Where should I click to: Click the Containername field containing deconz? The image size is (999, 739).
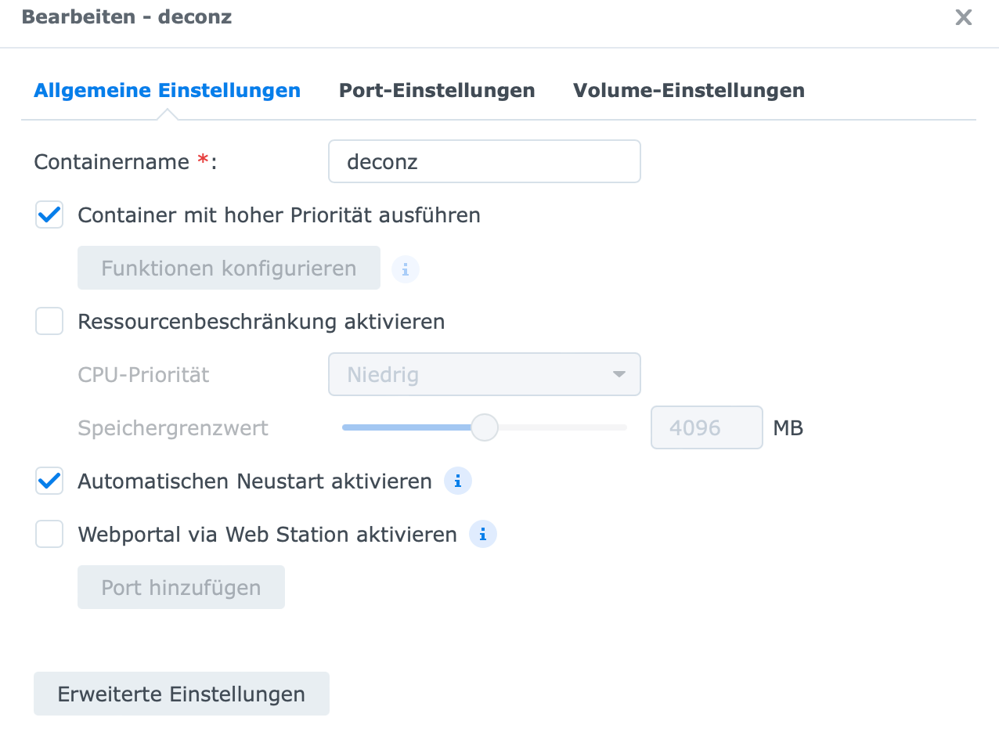(485, 161)
